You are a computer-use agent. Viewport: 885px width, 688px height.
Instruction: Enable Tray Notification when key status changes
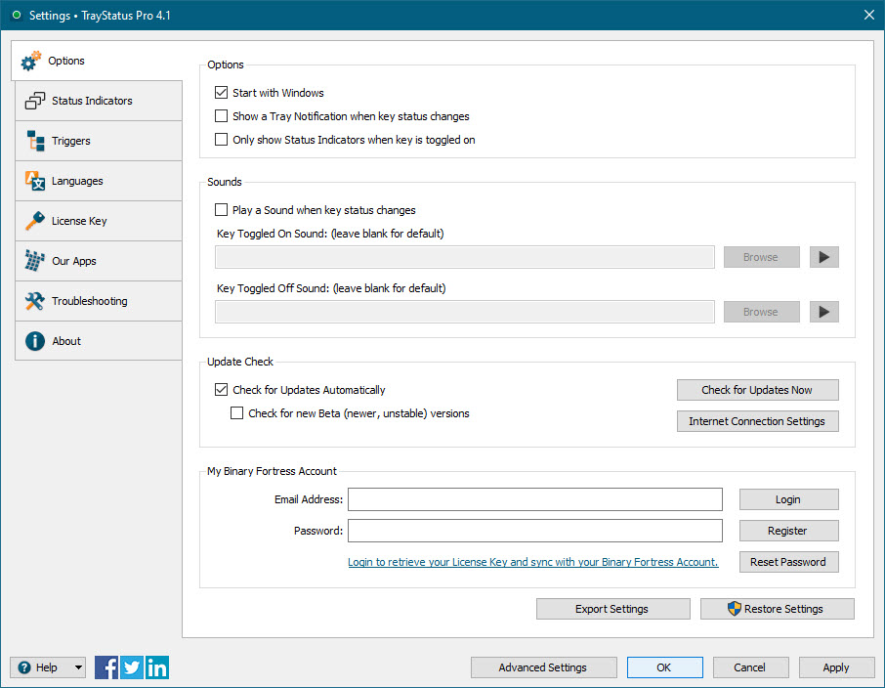[x=221, y=116]
